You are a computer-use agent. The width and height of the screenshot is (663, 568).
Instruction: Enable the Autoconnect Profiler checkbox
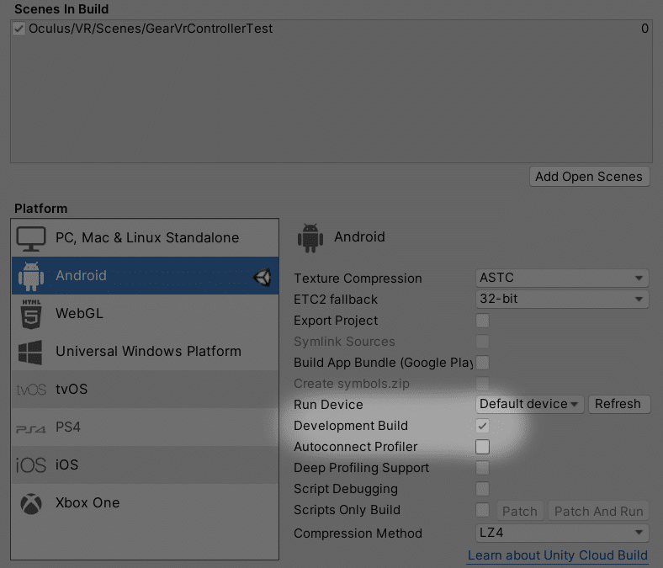point(483,447)
